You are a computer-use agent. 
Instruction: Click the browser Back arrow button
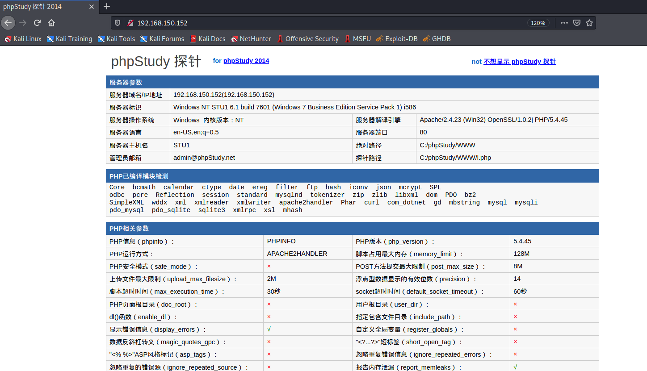coord(8,23)
